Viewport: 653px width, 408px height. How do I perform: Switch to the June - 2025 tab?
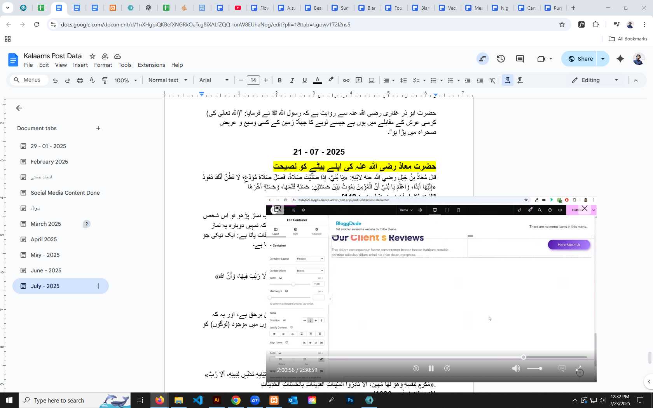(x=46, y=270)
